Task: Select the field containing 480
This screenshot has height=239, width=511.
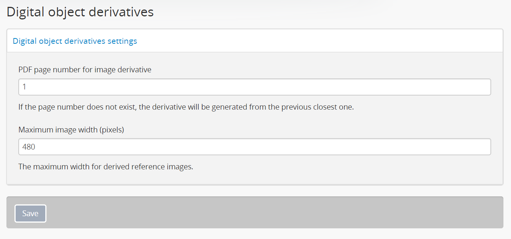Action: 255,147
